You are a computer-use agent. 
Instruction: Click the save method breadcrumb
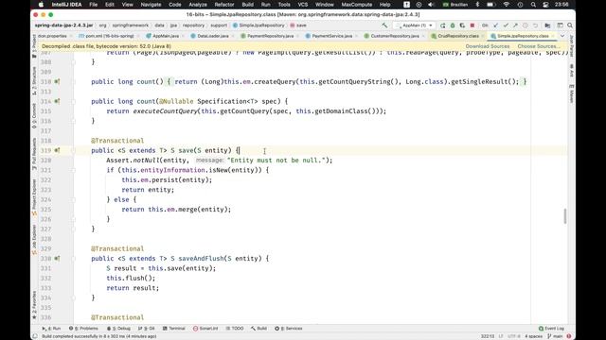(x=298, y=25)
